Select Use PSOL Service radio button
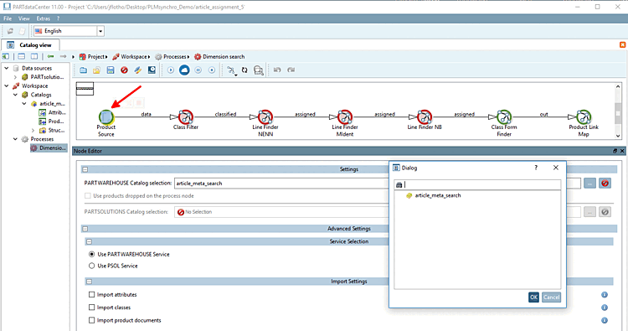 pyautogui.click(x=92, y=266)
